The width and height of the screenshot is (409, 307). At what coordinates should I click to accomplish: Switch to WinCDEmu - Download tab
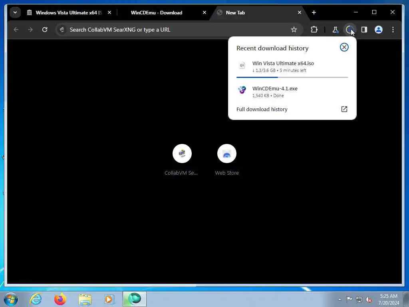(x=157, y=12)
